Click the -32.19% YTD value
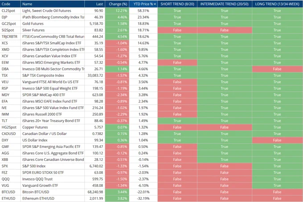This screenshot has height=202, width=303. (x=143, y=198)
